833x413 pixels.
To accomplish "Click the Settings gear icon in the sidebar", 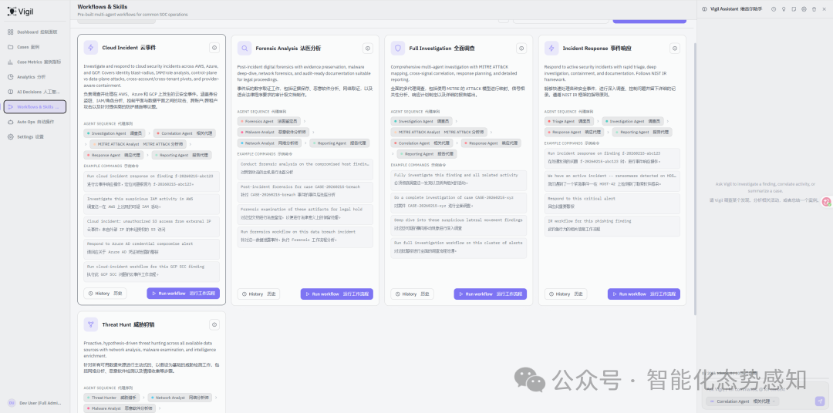I will click(x=11, y=136).
